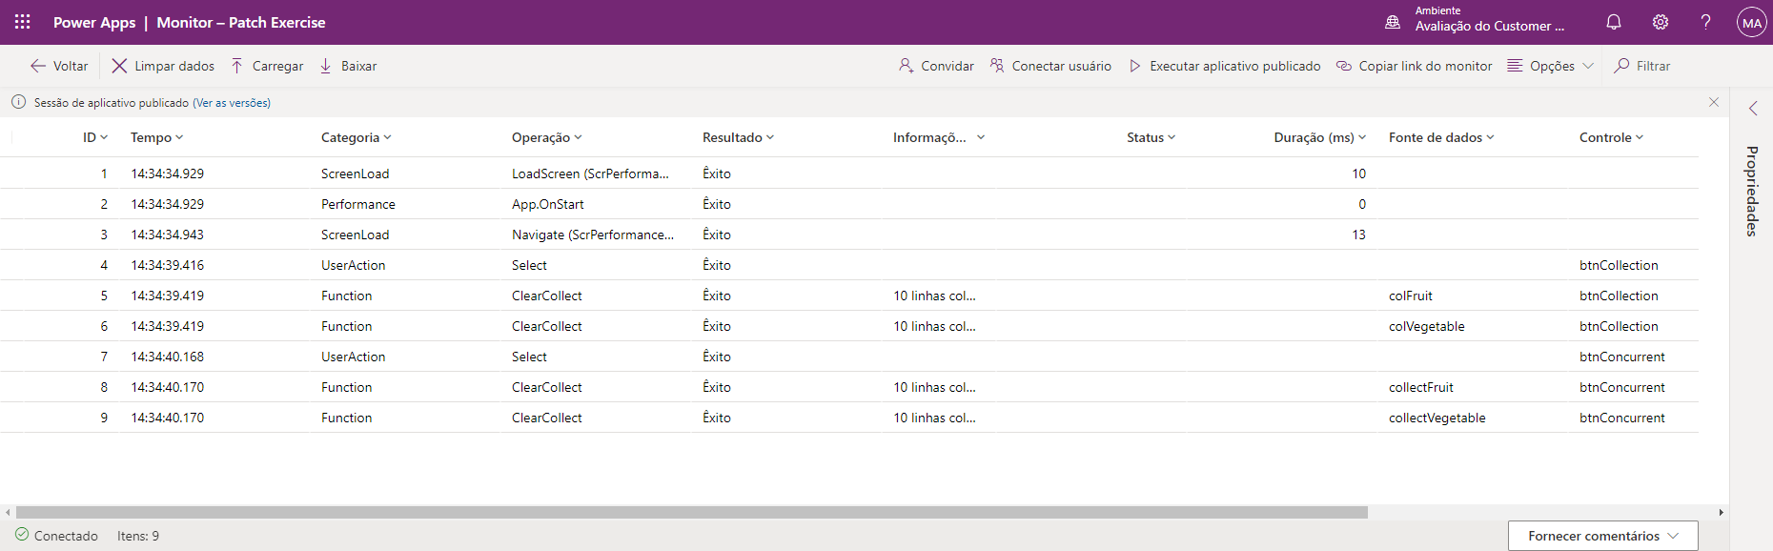Click Itens: 9 status text
Viewport: 1773px width, 551px height.
138,536
